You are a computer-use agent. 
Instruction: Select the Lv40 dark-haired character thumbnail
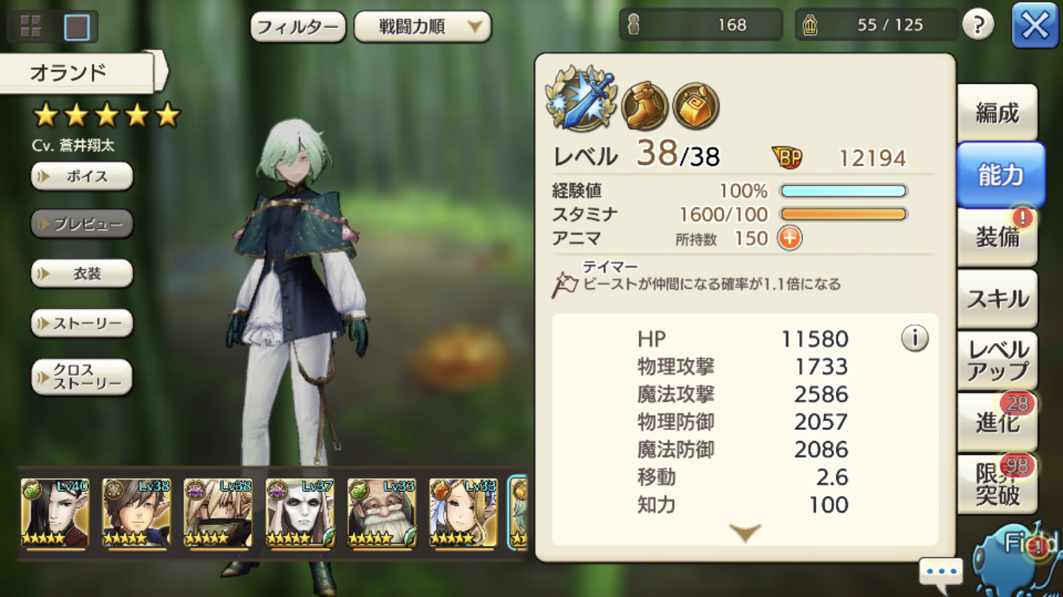tap(55, 513)
